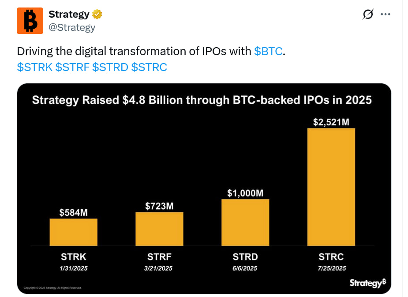Click the 7/25/2025 date under STRC
The height and width of the screenshot is (297, 408).
pyautogui.click(x=331, y=267)
